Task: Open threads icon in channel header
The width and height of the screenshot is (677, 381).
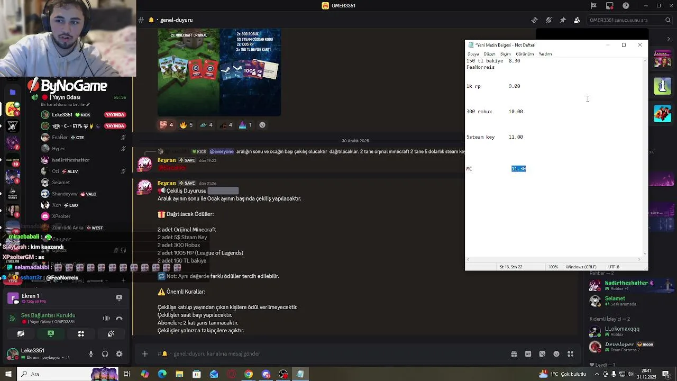Action: point(534,20)
